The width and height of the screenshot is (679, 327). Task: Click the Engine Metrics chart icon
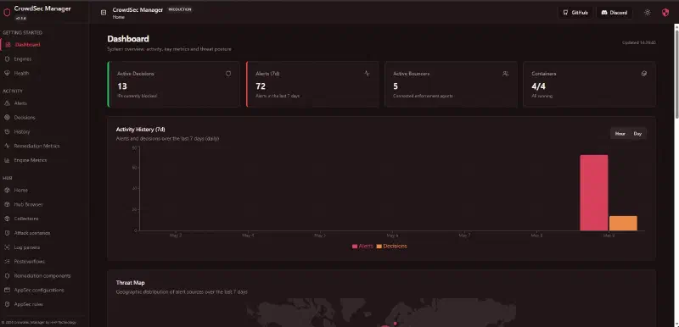(7, 160)
